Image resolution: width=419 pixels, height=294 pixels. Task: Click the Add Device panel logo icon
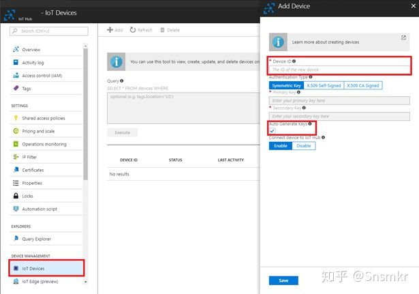click(269, 8)
